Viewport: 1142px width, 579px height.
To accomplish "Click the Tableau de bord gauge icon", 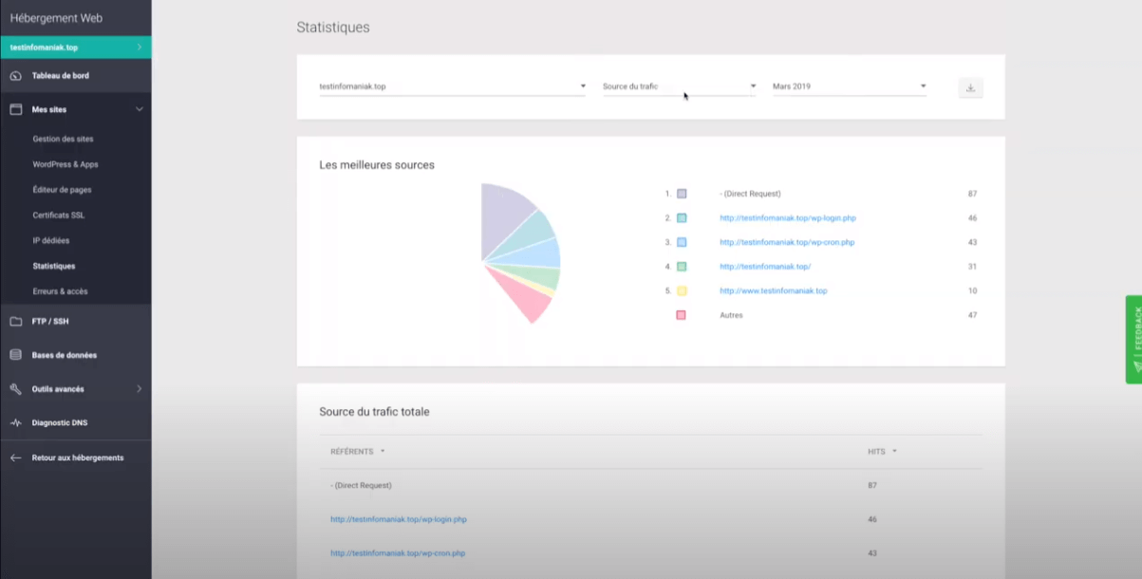I will (x=15, y=76).
